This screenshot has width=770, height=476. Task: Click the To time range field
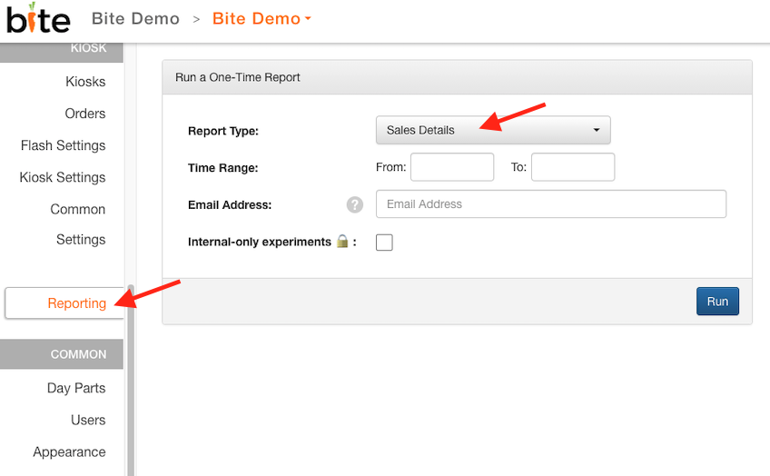tap(572, 167)
